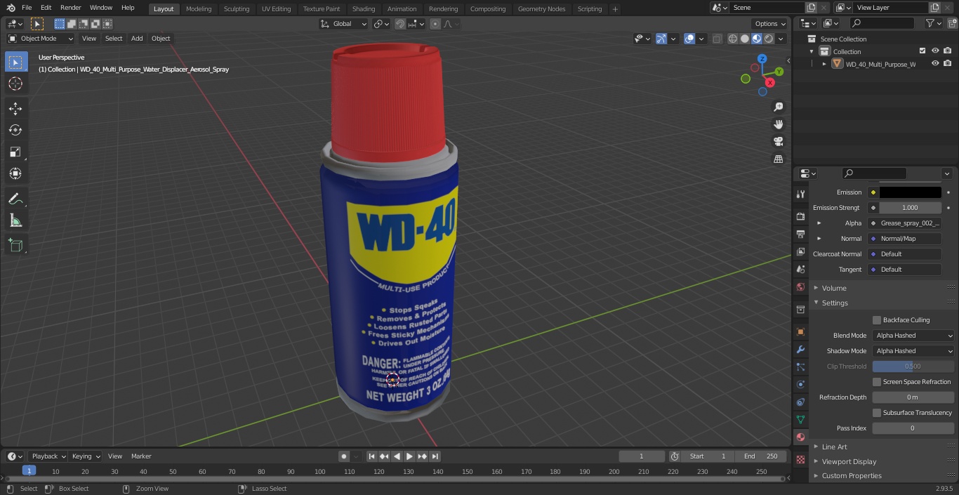The width and height of the screenshot is (959, 495).
Task: Activate the Rotate tool
Action: point(15,130)
